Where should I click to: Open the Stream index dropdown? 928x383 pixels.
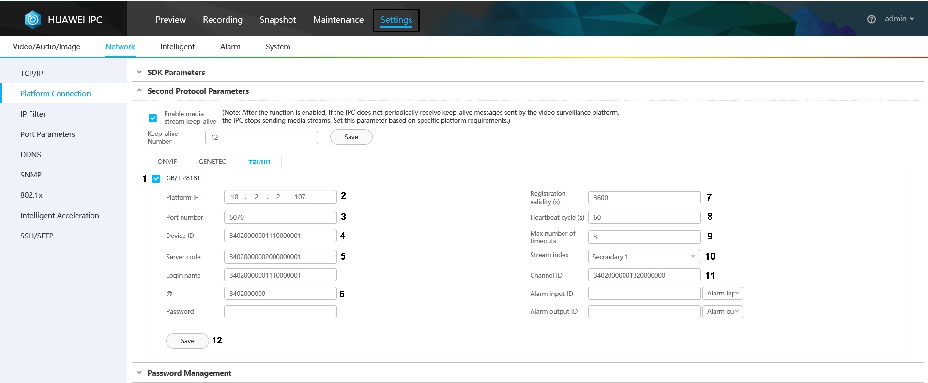[x=643, y=256]
